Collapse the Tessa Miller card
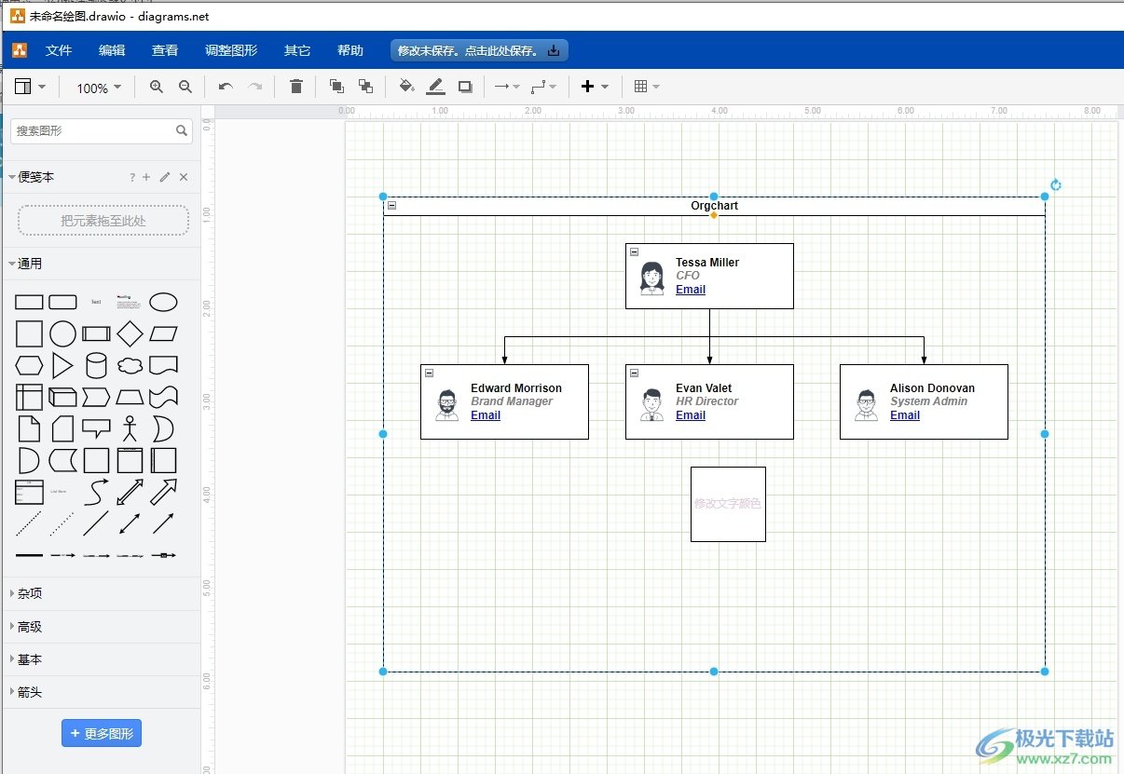1124x774 pixels. (635, 251)
